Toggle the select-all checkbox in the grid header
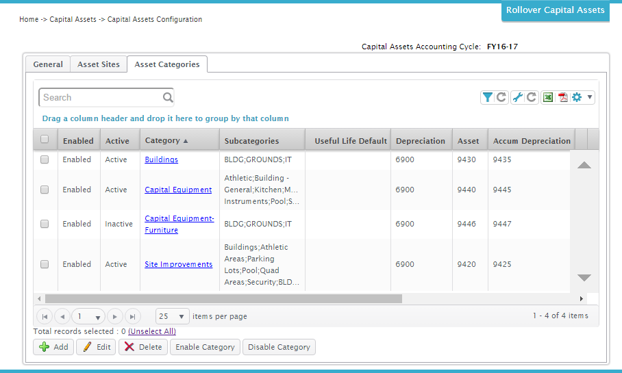Viewport: 622px width, 373px height. pos(45,140)
